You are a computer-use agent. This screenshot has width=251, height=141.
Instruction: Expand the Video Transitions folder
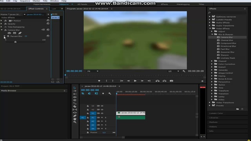point(210,103)
